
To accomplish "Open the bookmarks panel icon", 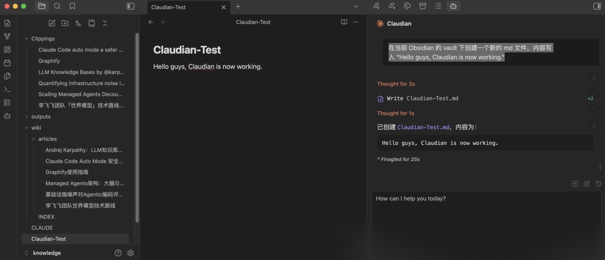I will [x=72, y=6].
